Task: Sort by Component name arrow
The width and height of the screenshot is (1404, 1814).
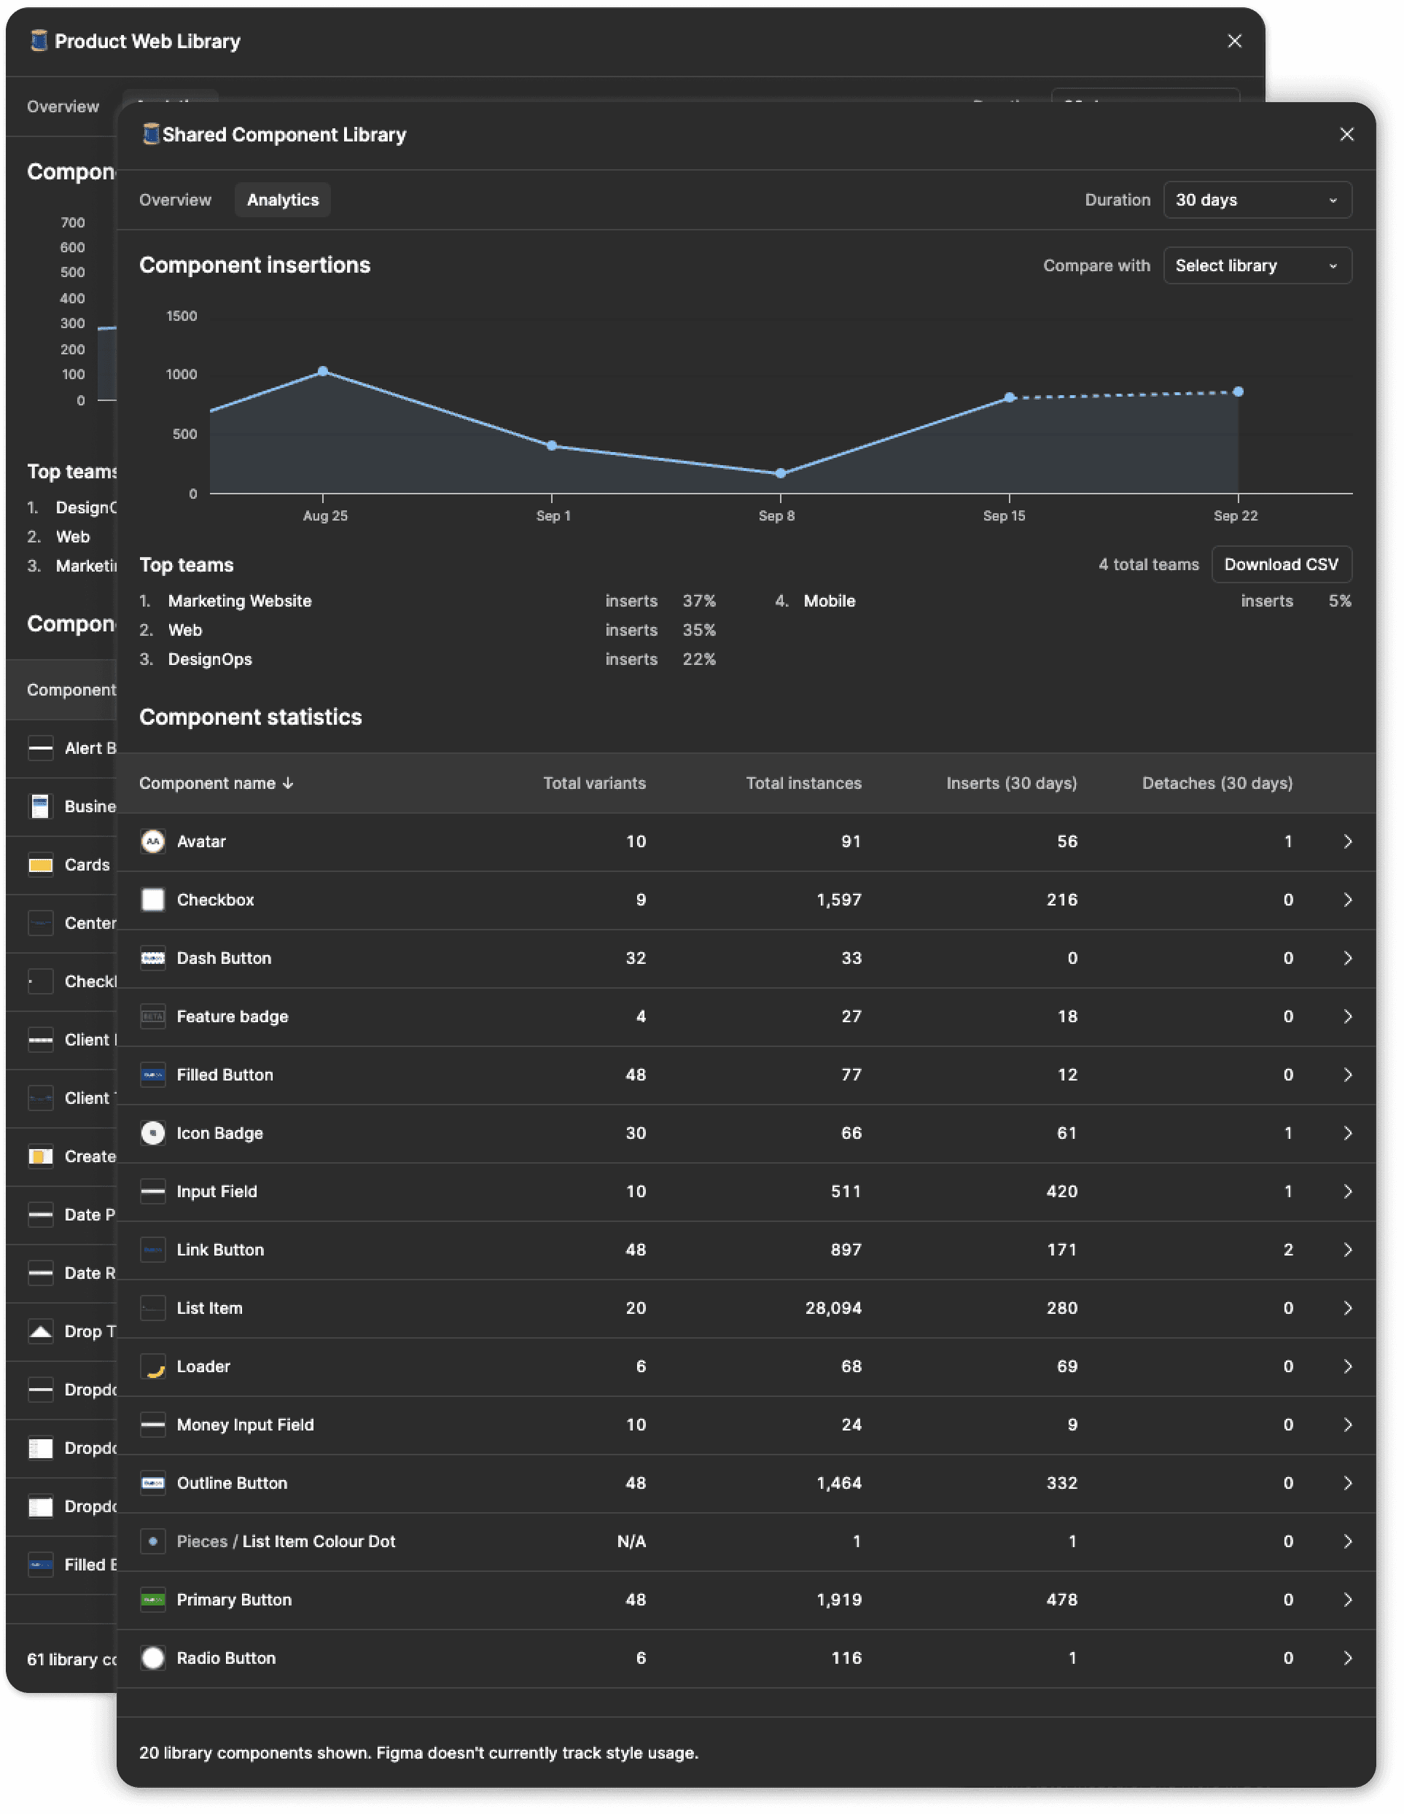Action: (x=288, y=783)
